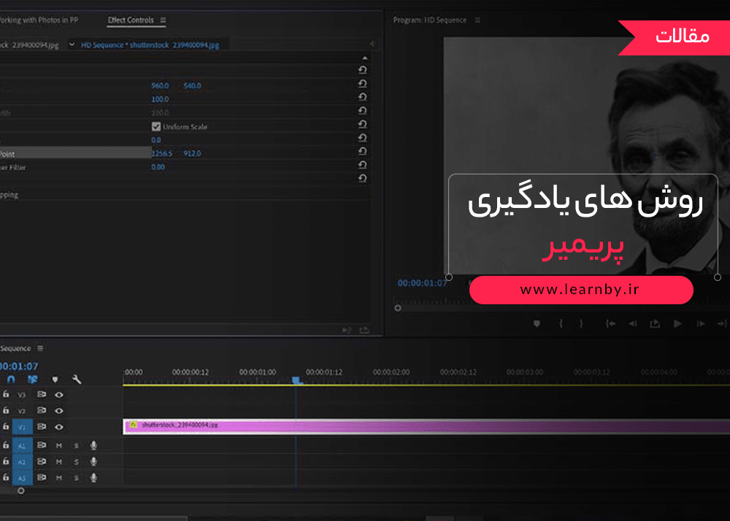Enable voice-over record on track A3
Screen dimensions: 730x521
click(93, 478)
